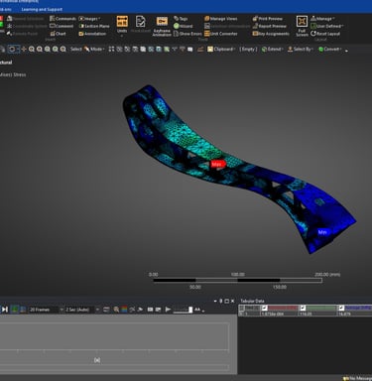
Task: Open the Unit Converter tool
Action: pos(220,34)
